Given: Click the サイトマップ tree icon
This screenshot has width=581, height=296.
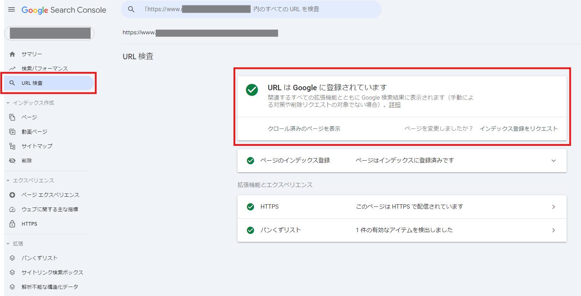Looking at the screenshot, I should [12, 146].
